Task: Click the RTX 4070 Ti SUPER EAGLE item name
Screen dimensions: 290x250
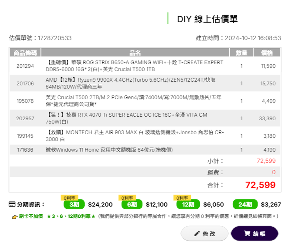Action: click(x=126, y=118)
